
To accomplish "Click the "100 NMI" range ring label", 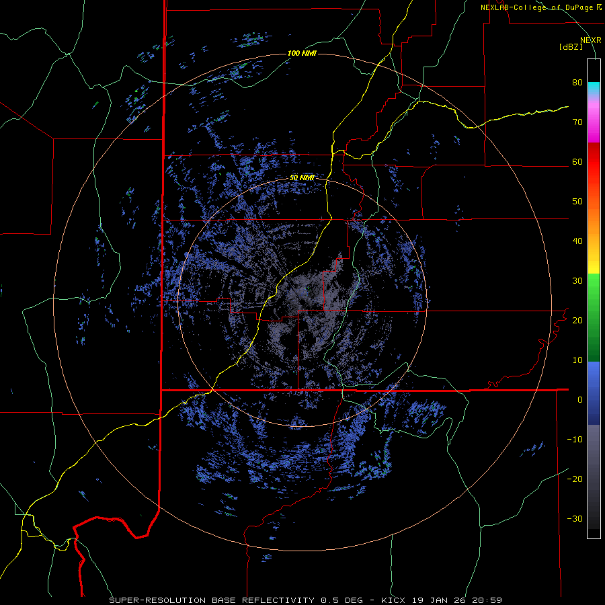I will click(x=302, y=53).
